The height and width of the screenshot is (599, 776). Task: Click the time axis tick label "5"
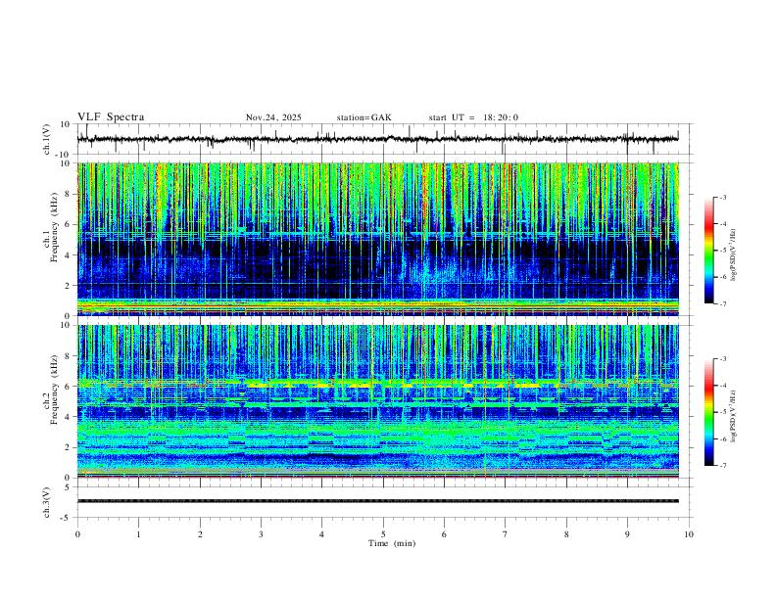(x=383, y=534)
